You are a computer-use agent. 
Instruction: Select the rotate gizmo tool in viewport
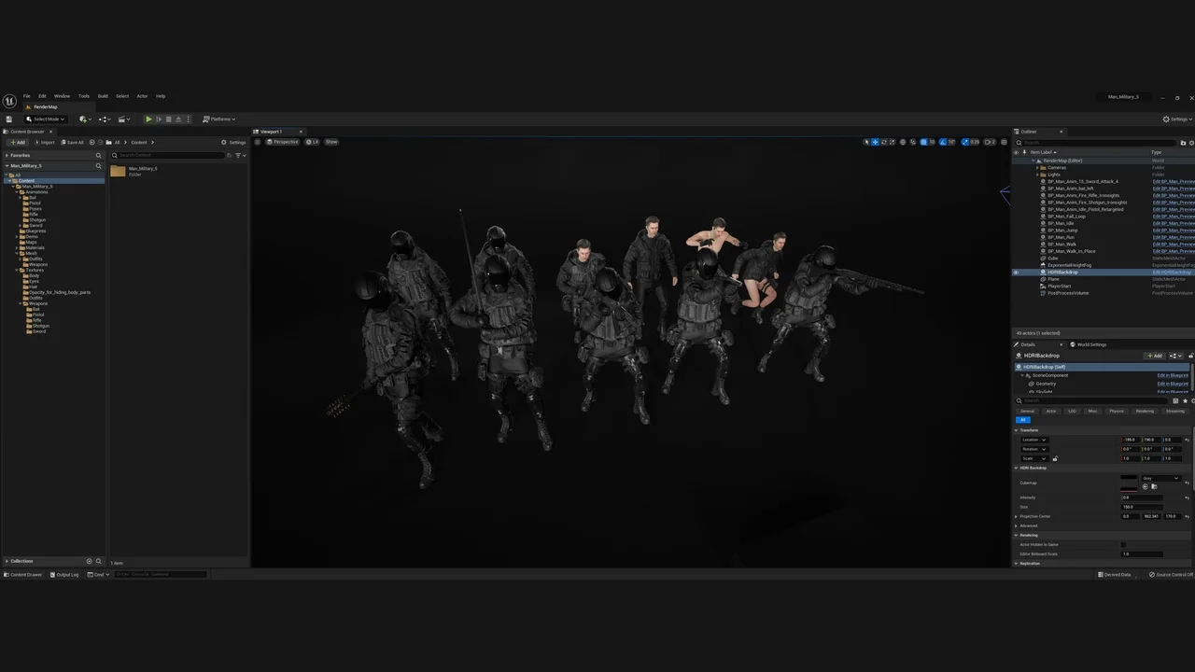[883, 142]
